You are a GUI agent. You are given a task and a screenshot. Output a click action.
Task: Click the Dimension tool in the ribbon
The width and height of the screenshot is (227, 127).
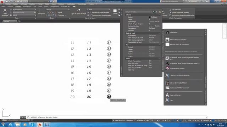coord(41,12)
